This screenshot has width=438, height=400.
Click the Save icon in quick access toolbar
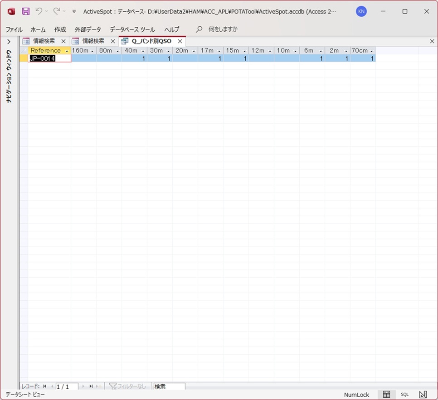pos(26,11)
